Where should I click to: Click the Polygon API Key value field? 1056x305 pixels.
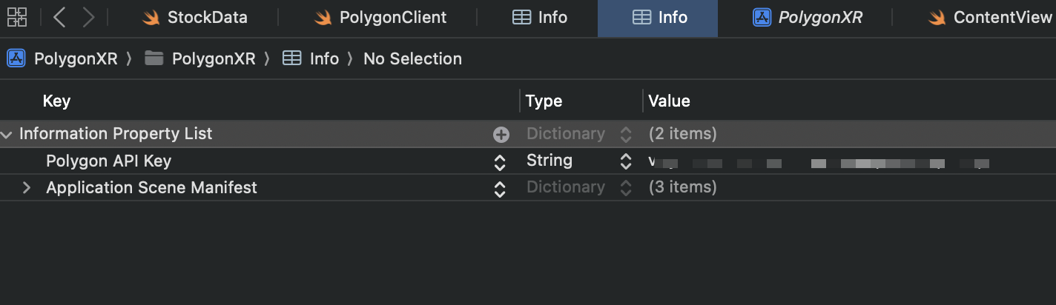[816, 161]
